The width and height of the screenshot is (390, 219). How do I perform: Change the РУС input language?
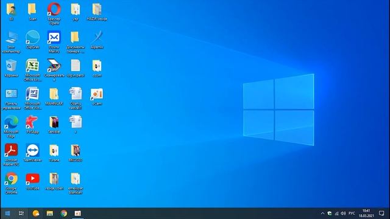click(x=352, y=214)
